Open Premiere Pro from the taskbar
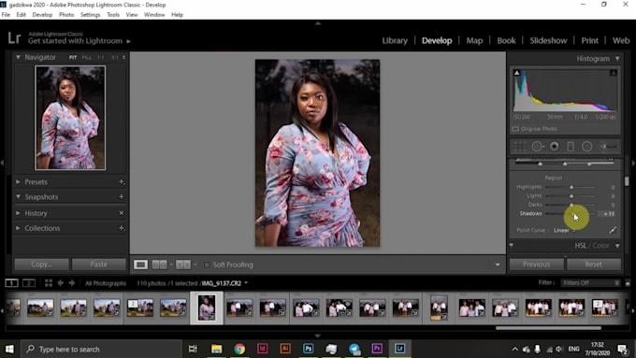 tap(377, 349)
